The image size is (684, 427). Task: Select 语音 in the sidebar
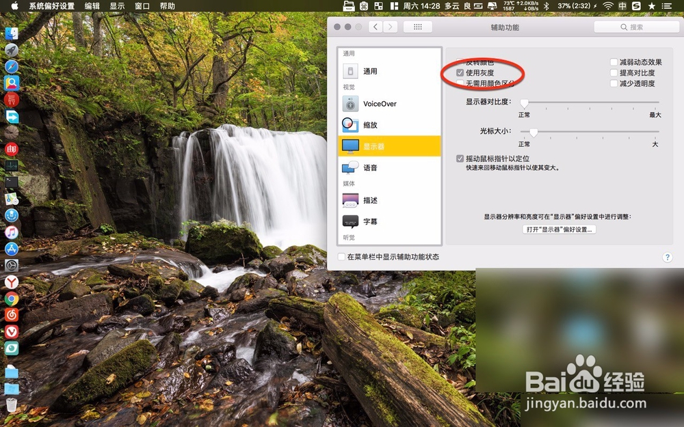tap(390, 167)
